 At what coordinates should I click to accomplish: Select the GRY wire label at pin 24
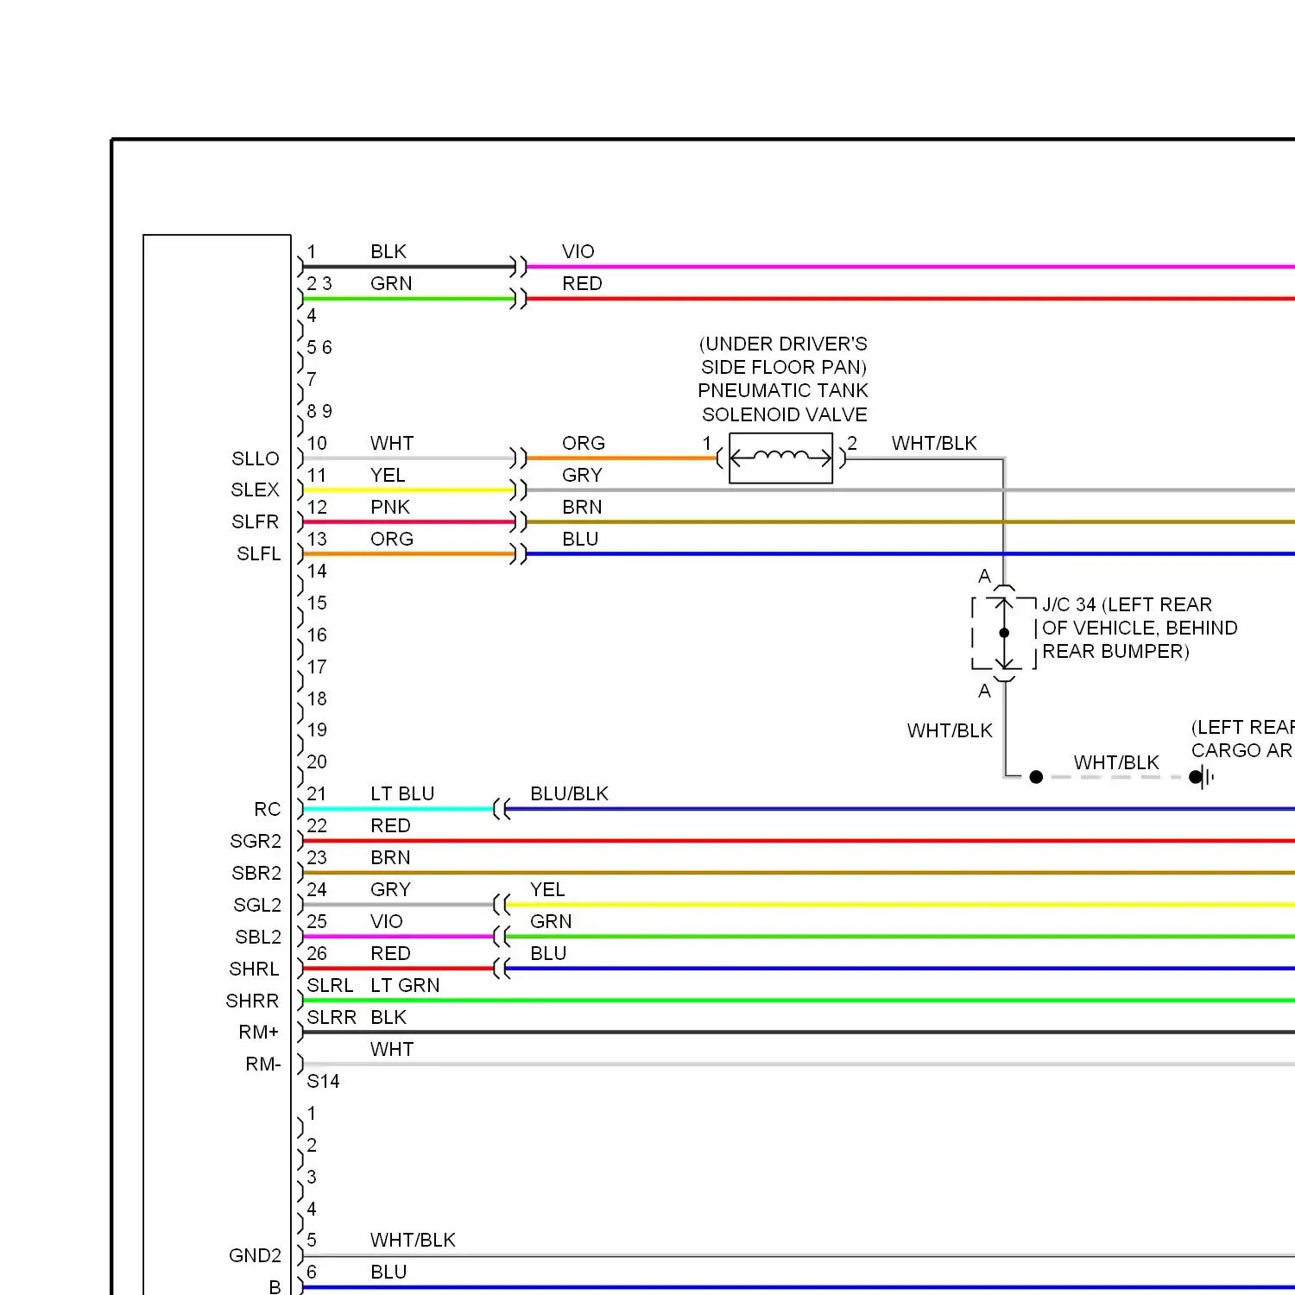(x=390, y=889)
